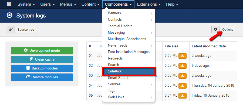Image resolution: width=243 pixels, height=105 pixels.
Task: Click the # column header
Action: click(90, 46)
